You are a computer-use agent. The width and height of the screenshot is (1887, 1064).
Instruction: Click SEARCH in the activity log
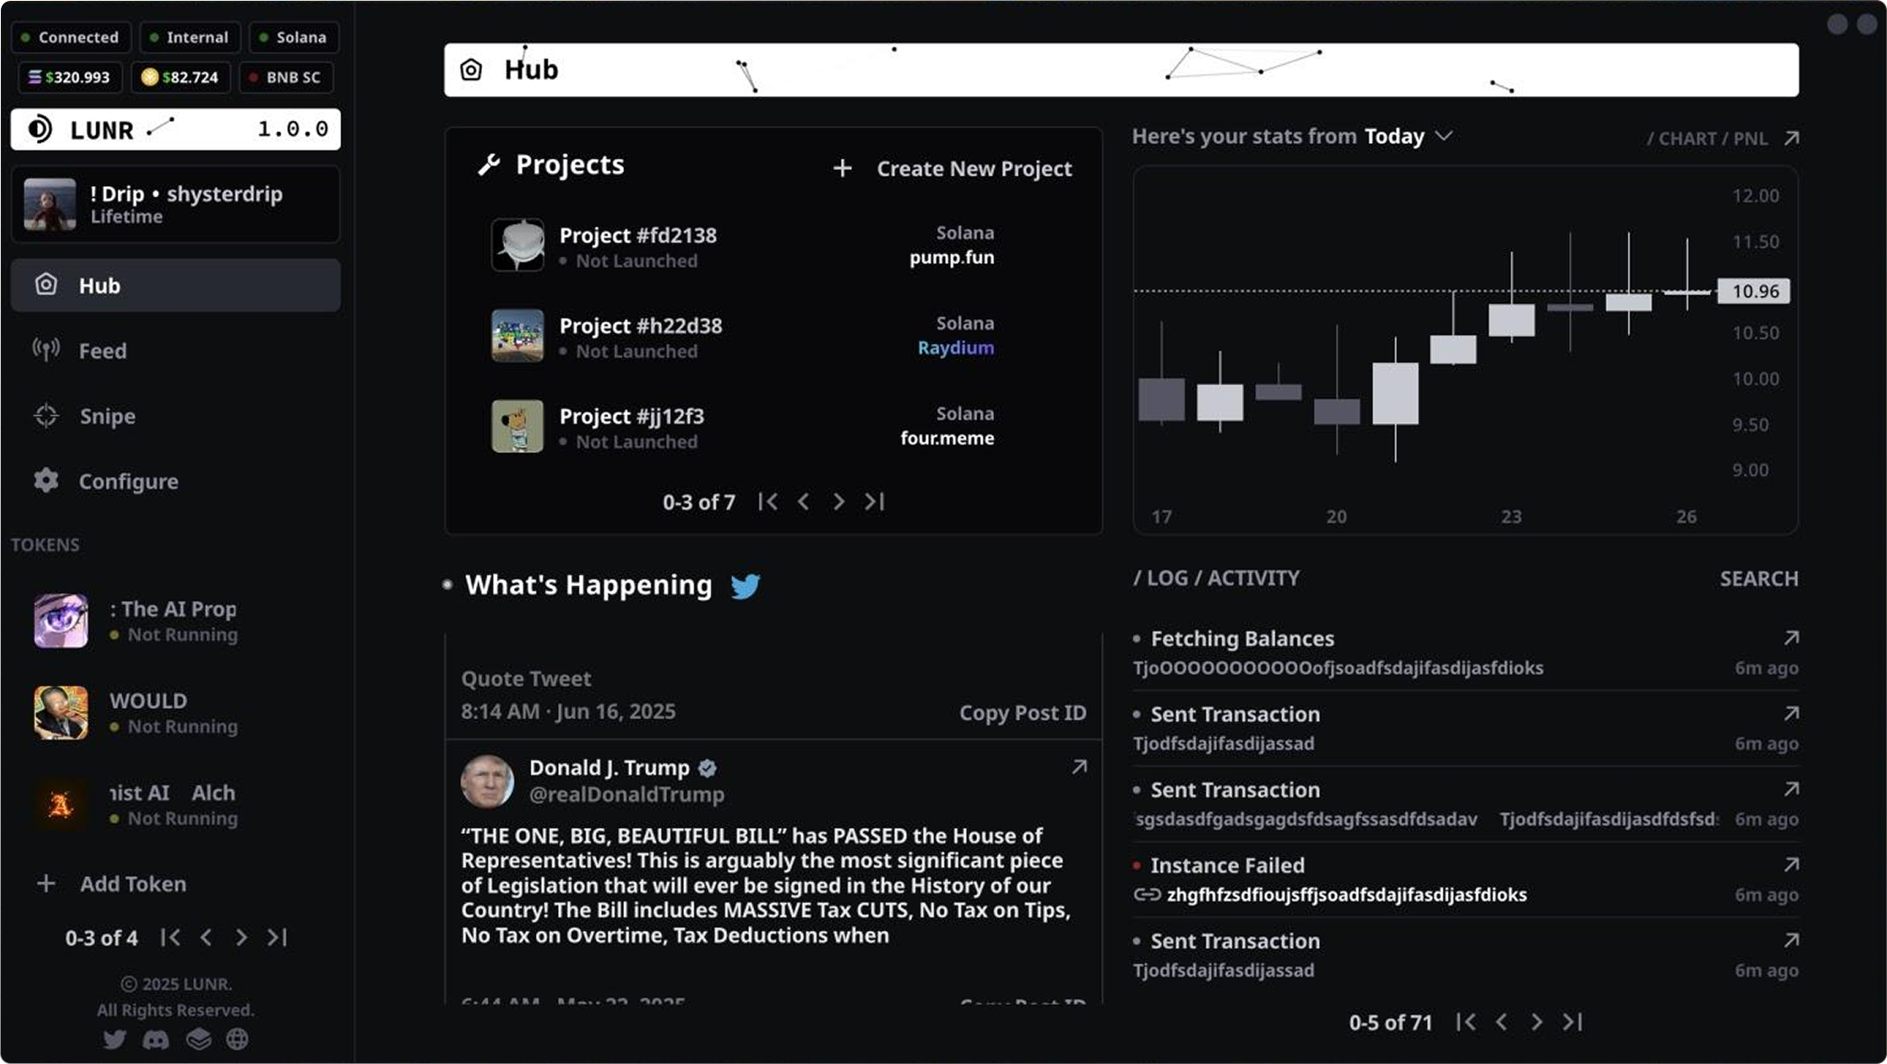[x=1758, y=578]
